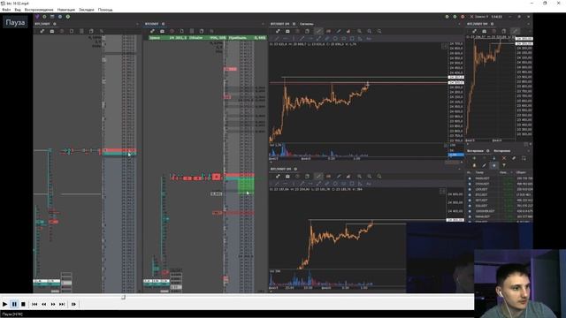This screenshot has width=566, height=318.
Task: Expand the dropdown arrow in the upper chart header
Action: pos(459,24)
